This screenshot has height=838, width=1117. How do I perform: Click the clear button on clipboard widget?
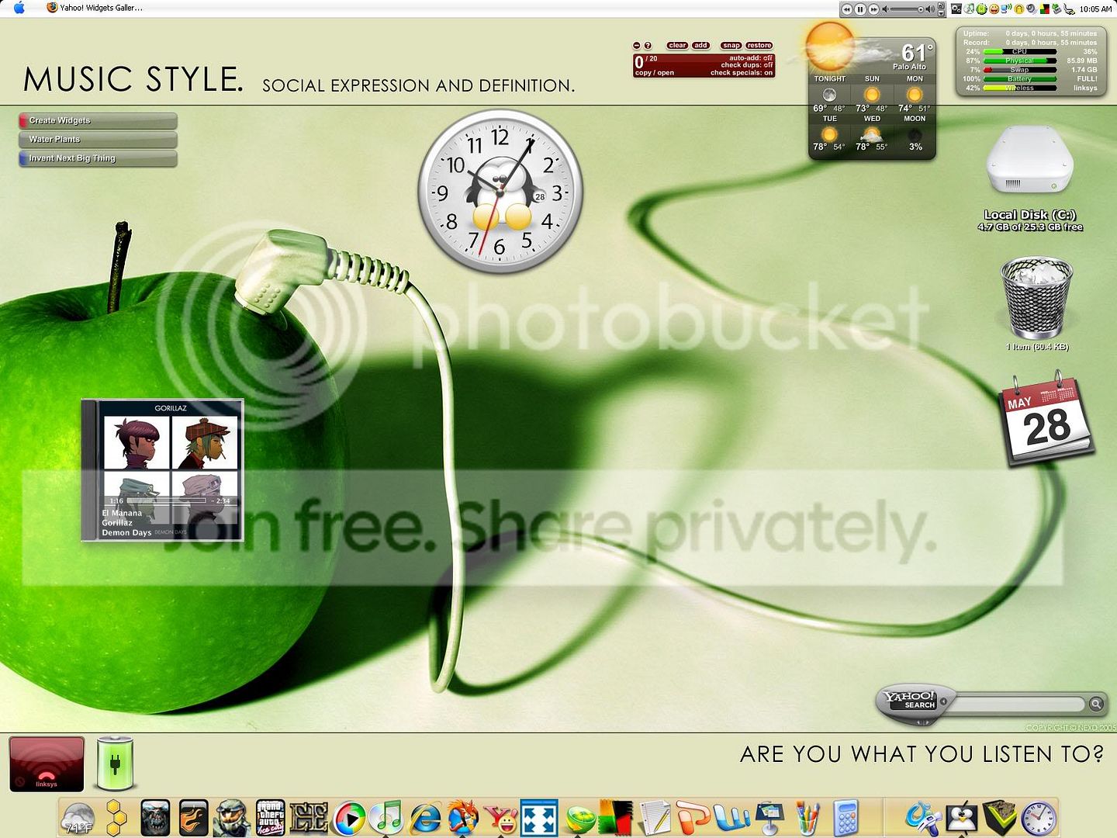click(x=677, y=45)
